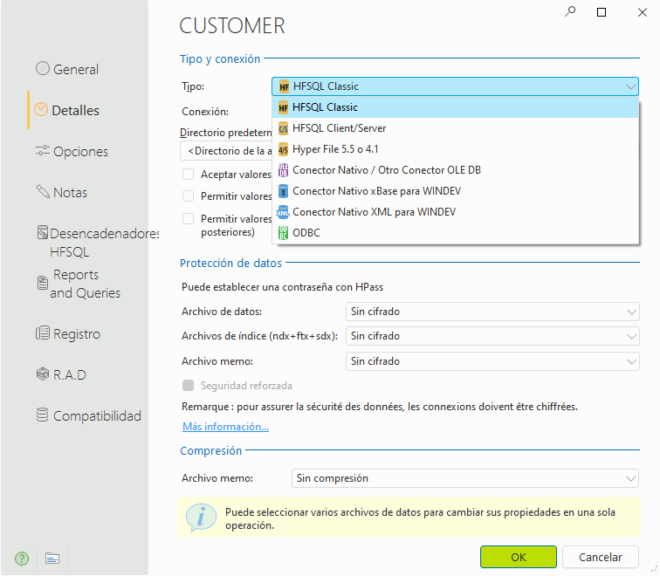Select Conector Nativo / Otro Conector OLE DB
This screenshot has height=576, width=660.
(456, 170)
